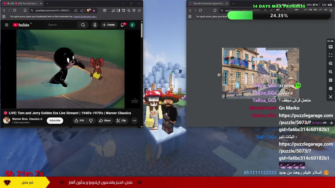This screenshot has height=188, width=335.
Task: Open Brave playlist music note icon
Action: 113,10
